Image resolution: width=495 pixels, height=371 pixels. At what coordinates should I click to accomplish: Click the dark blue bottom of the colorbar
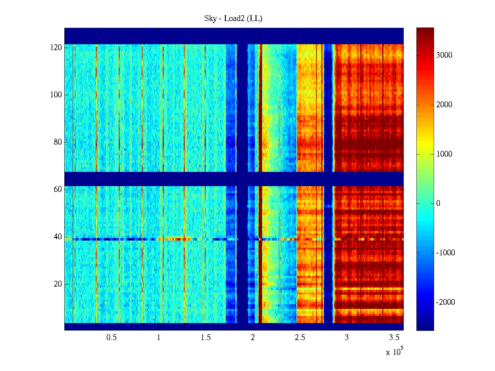(425, 326)
